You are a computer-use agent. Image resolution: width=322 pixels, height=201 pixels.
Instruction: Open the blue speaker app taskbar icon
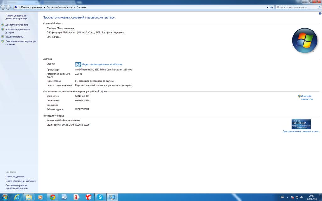(x=64, y=197)
